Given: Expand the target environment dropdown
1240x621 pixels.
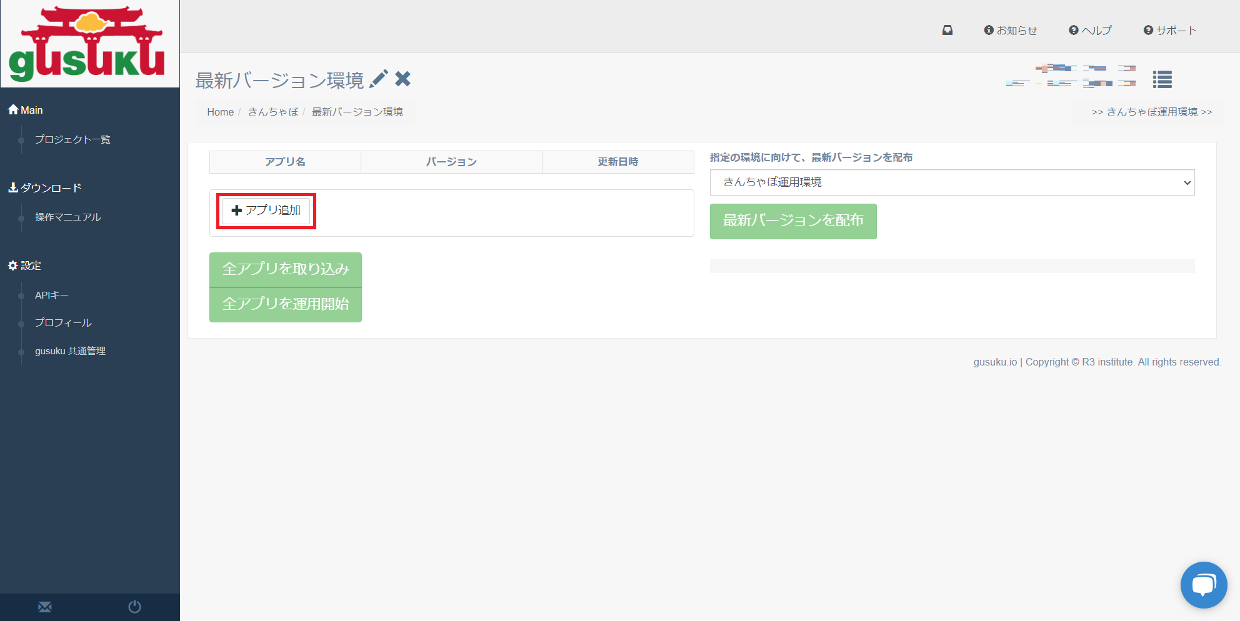Looking at the screenshot, I should [952, 182].
